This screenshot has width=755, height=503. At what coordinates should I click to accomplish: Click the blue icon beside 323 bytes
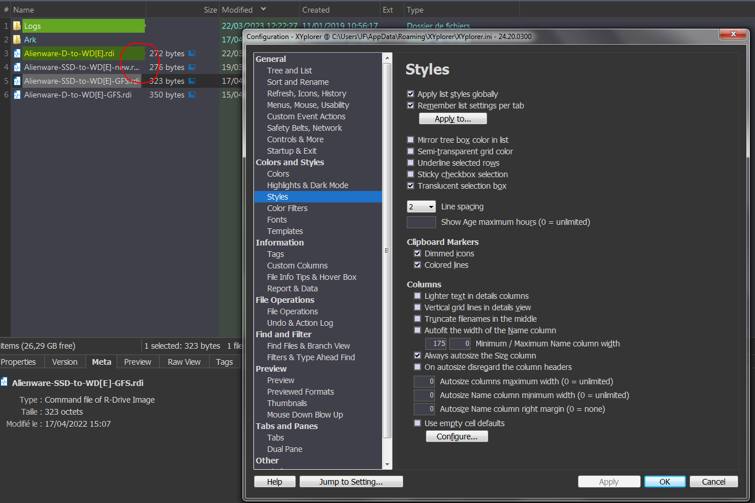[192, 81]
